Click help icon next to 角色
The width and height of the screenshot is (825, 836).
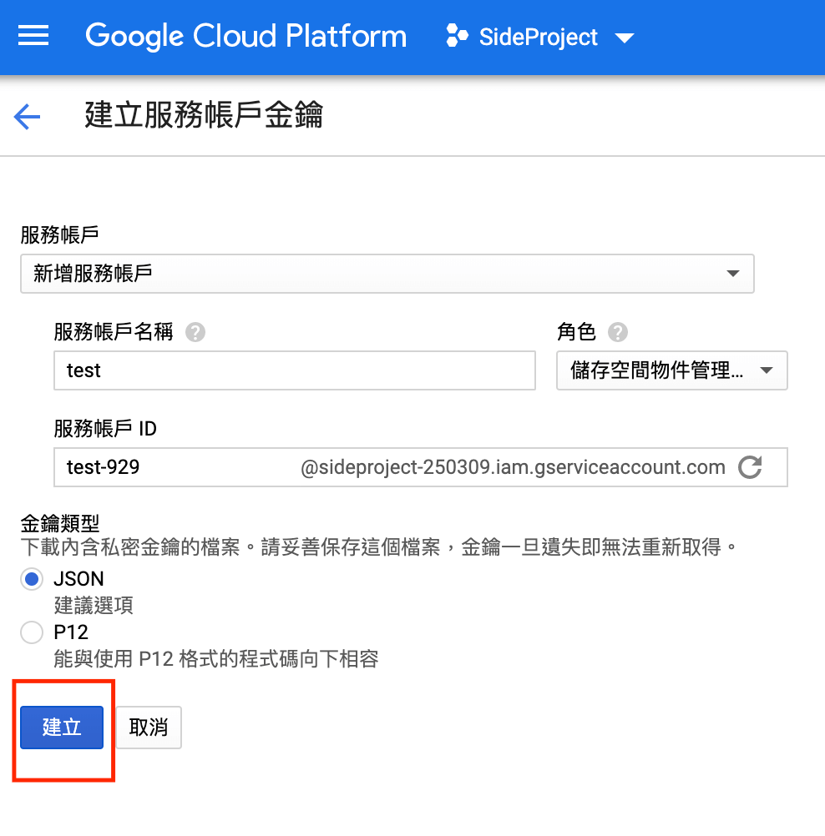617,332
